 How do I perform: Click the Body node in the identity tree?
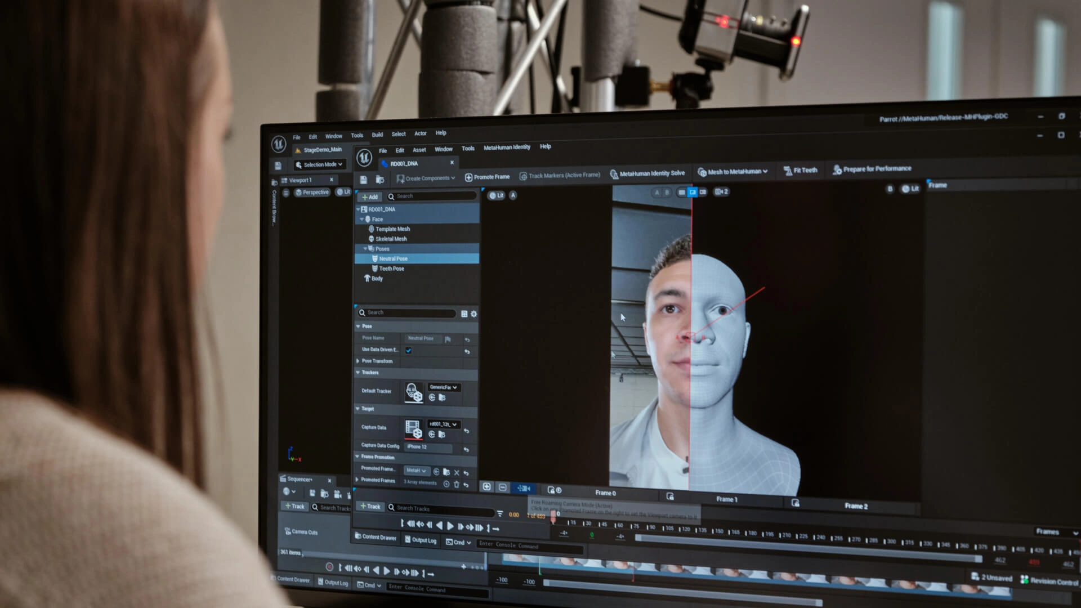tap(373, 279)
